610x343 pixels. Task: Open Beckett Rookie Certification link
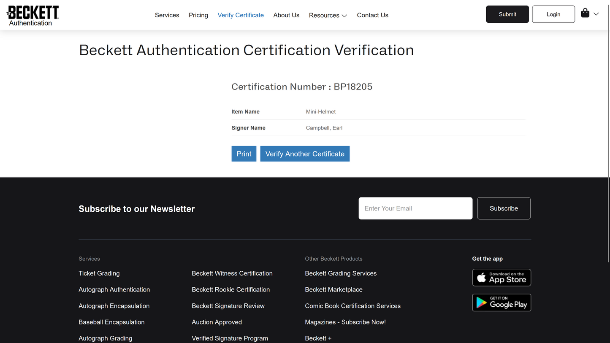(x=231, y=289)
